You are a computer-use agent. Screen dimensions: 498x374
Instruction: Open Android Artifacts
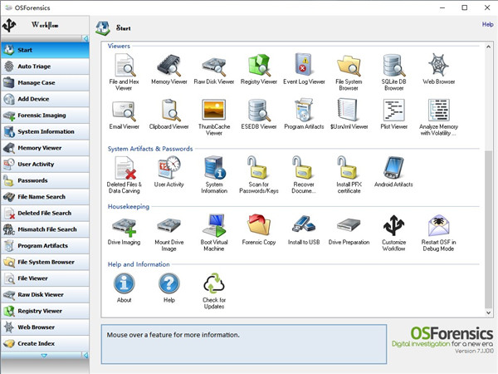click(393, 168)
